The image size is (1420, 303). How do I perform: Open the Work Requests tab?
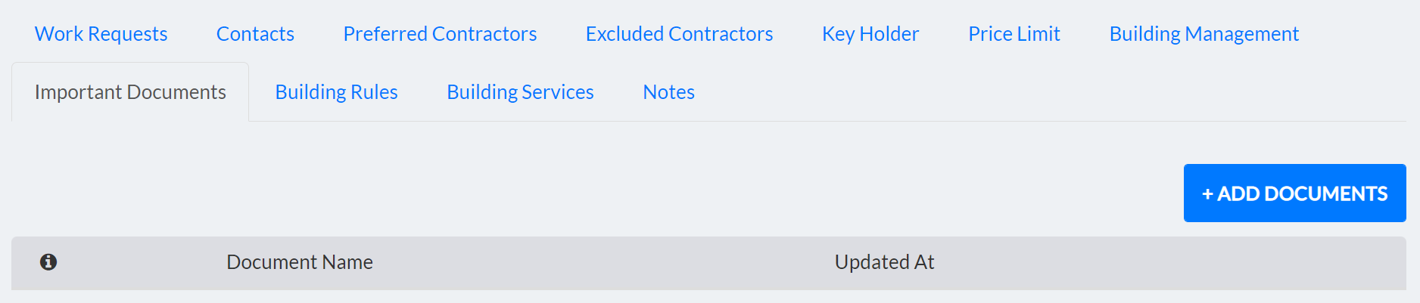point(101,34)
